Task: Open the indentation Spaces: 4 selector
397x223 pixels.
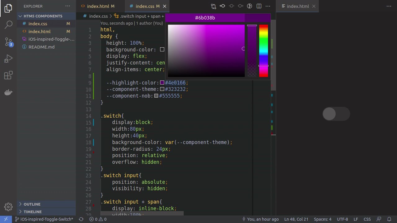Action: coord(323,219)
